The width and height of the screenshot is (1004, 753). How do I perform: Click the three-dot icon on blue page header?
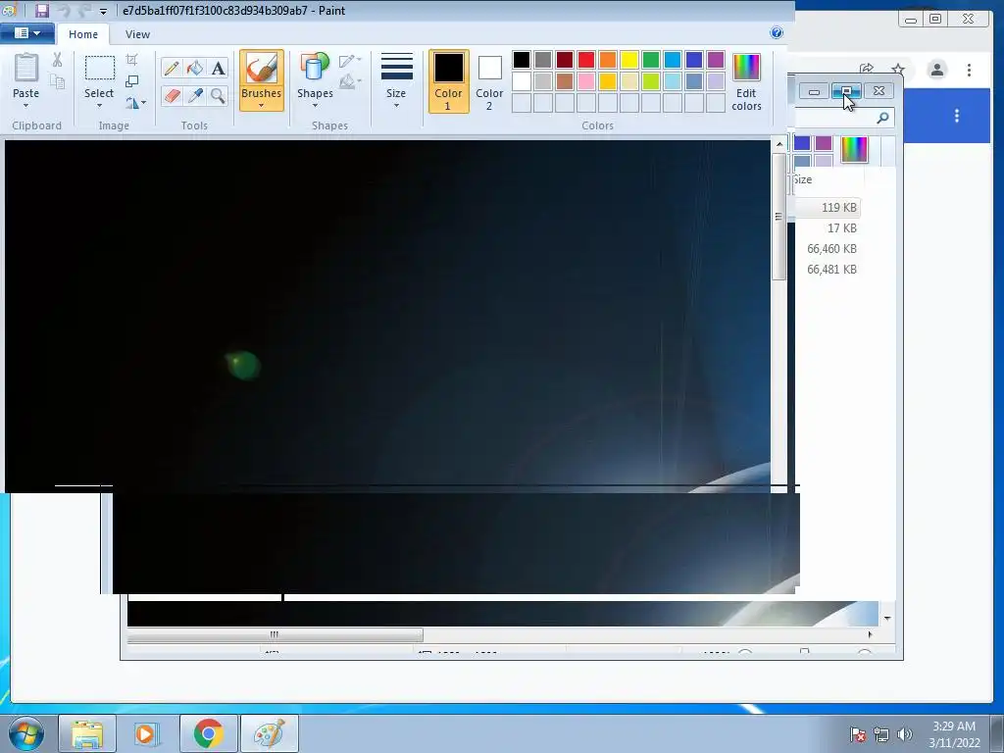click(957, 116)
